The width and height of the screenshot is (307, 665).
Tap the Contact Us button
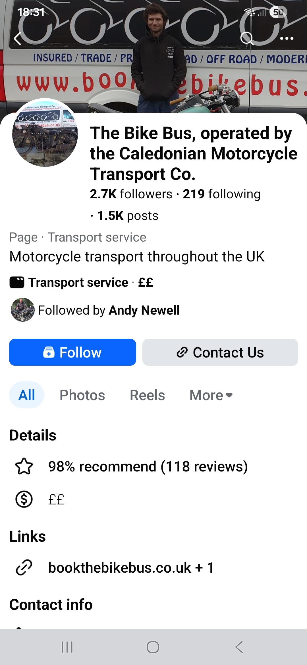pyautogui.click(x=220, y=352)
